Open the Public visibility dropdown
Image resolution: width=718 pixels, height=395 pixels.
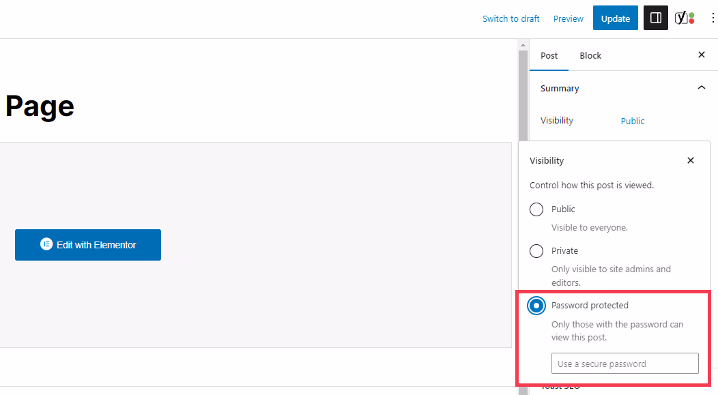click(632, 121)
